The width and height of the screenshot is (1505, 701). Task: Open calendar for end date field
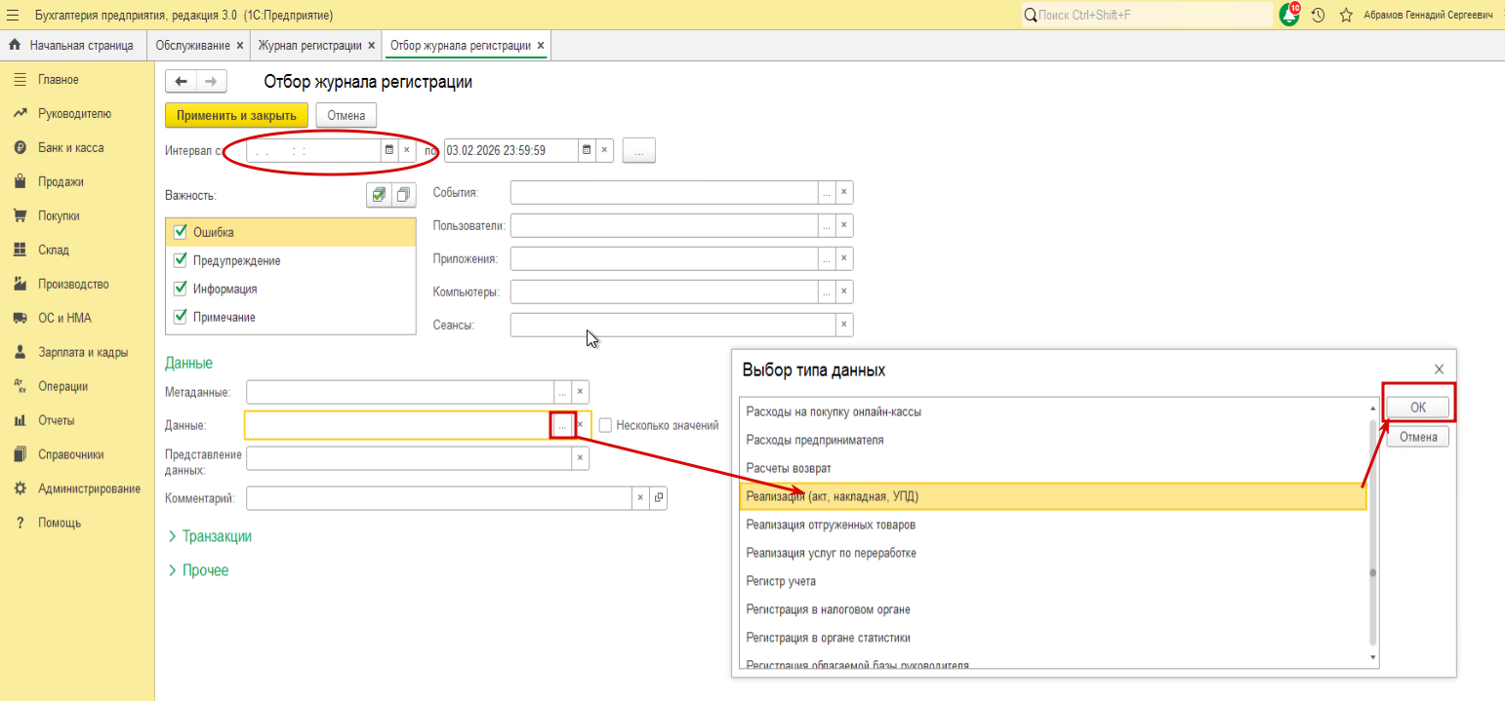tap(587, 150)
